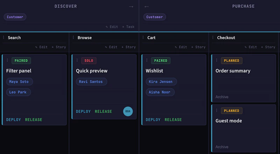Add a Story under Search
This screenshot has height=154, width=280.
[59, 47]
